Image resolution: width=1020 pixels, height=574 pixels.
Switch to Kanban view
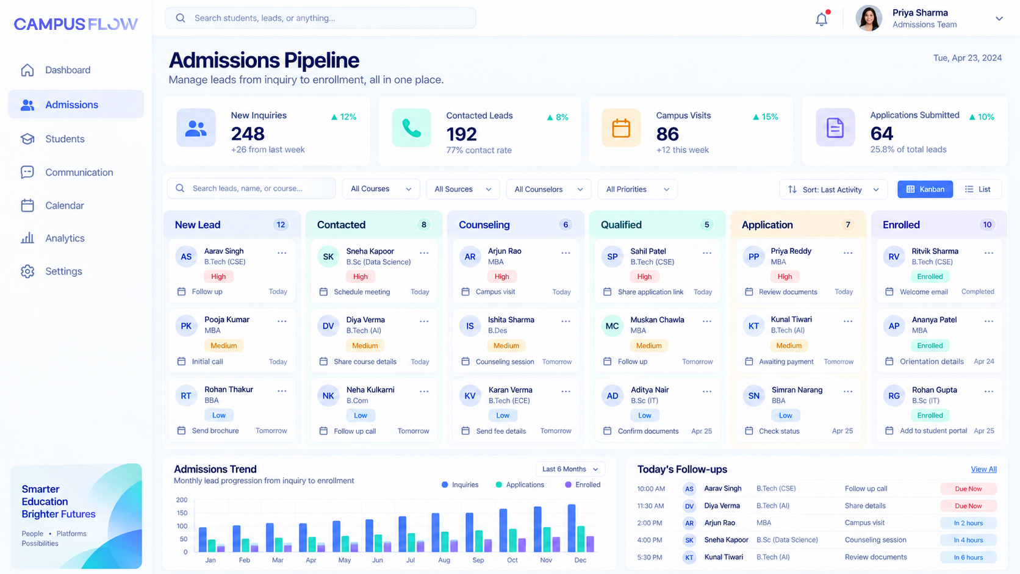(925, 189)
